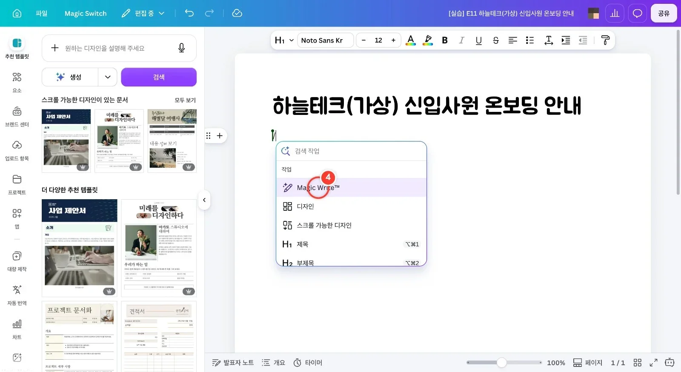Open the analytics chart icon
Screen dimensions: 681x372
(615, 13)
